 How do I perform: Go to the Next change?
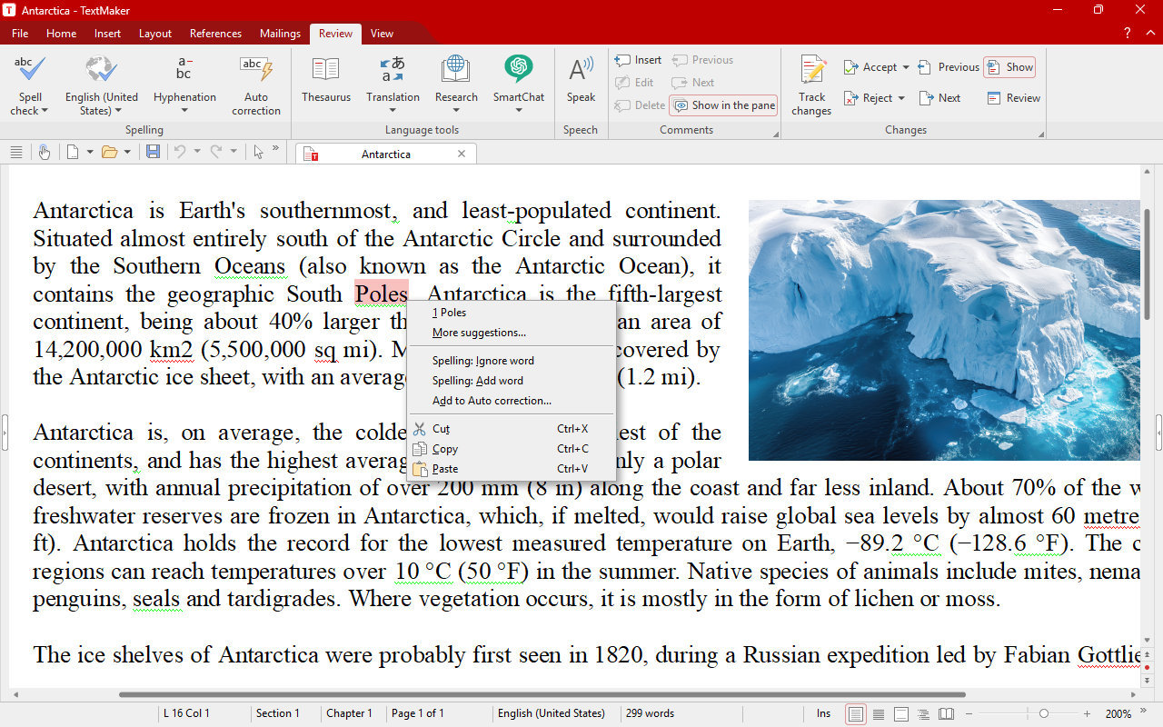coord(939,98)
